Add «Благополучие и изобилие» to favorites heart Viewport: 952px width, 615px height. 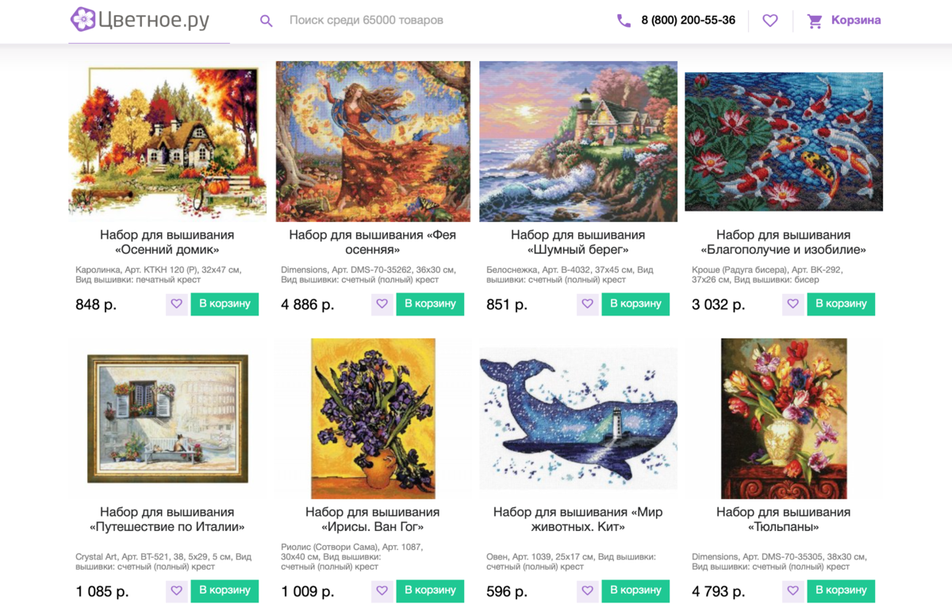click(x=793, y=304)
